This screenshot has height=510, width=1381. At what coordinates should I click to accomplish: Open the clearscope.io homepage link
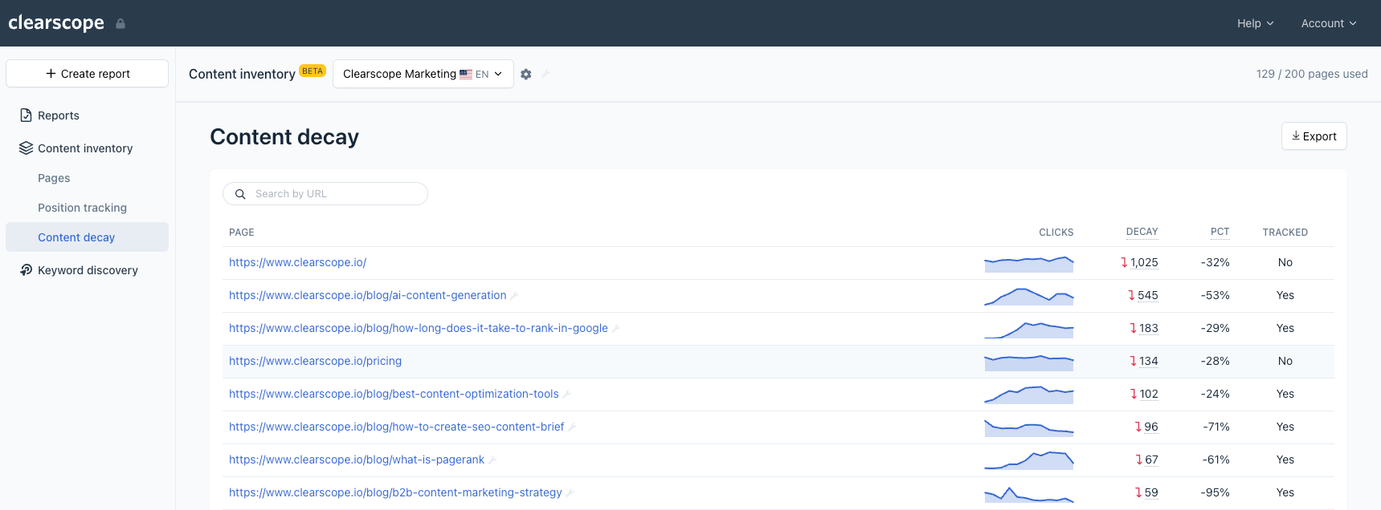click(297, 262)
